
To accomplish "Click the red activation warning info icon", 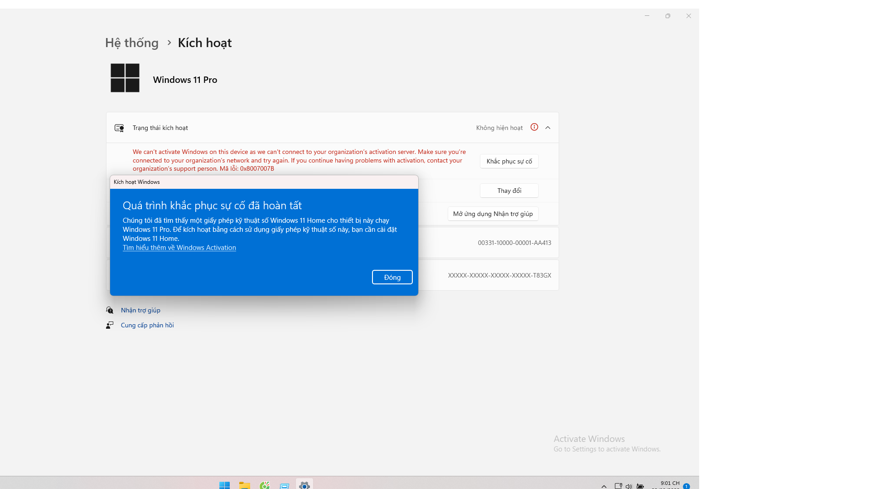I will pos(534,127).
